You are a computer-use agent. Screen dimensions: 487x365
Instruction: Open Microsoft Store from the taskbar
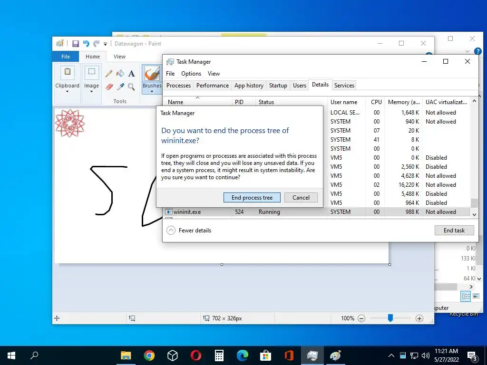click(265, 355)
